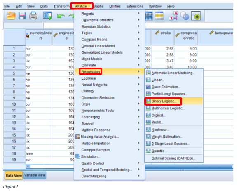Open the Loglinear submenu
The height and width of the screenshot is (191, 239).
coord(110,78)
